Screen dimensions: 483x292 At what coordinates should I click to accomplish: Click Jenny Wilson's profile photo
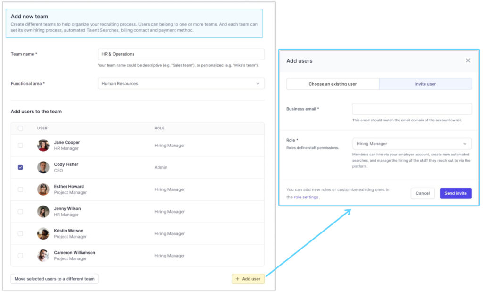tap(43, 212)
